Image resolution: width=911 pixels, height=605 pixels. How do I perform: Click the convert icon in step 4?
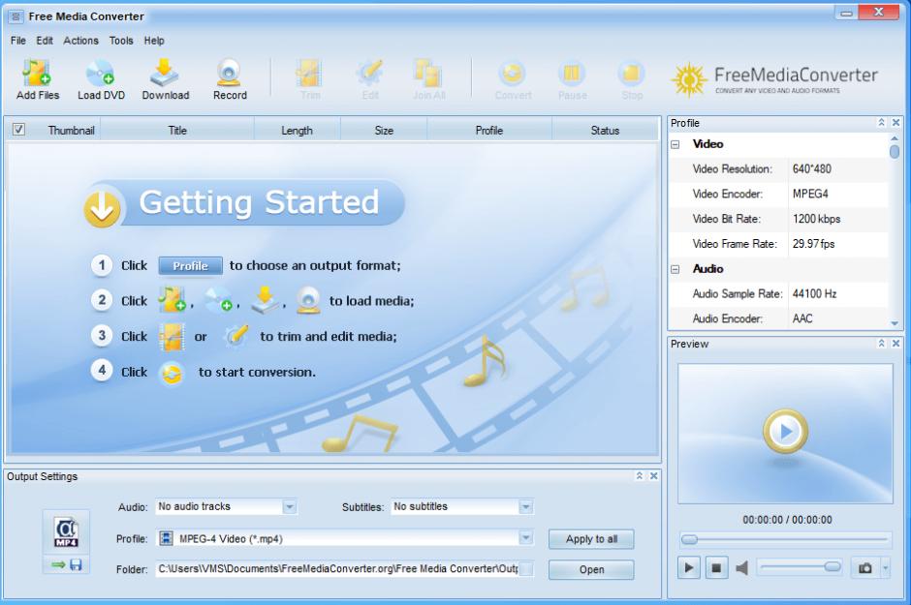click(x=172, y=373)
